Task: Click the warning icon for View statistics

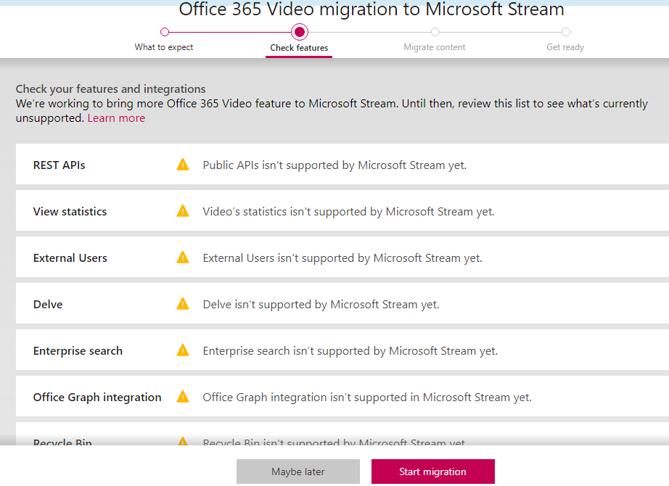Action: coord(183,211)
